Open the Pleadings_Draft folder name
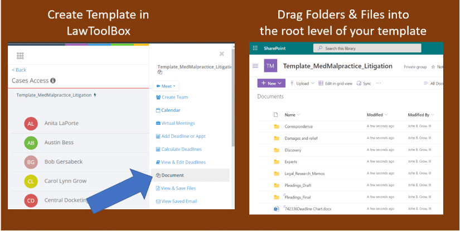The width and height of the screenshot is (460, 231). coord(298,185)
